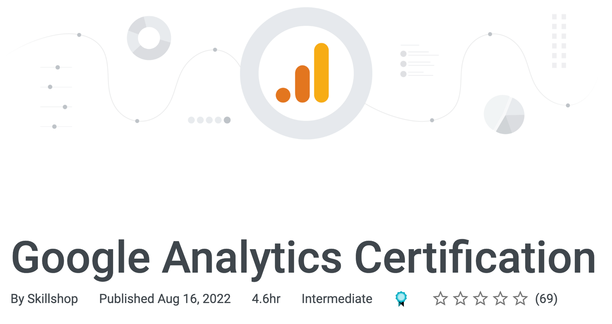Screen dimensions: 612x324
Task: Rate one star with first star
Action: 440,298
